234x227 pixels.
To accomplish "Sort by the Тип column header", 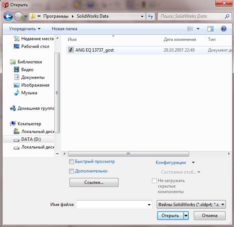I will (212, 39).
